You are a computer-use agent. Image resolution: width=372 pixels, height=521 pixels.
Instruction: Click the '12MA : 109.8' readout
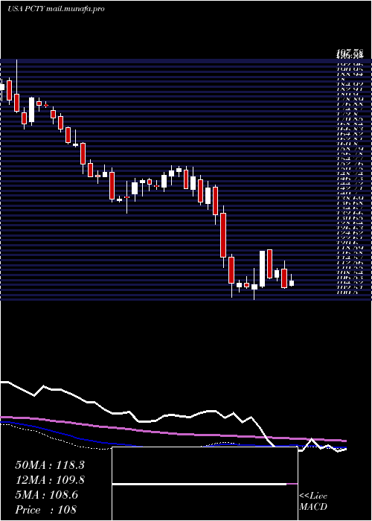[50, 480]
